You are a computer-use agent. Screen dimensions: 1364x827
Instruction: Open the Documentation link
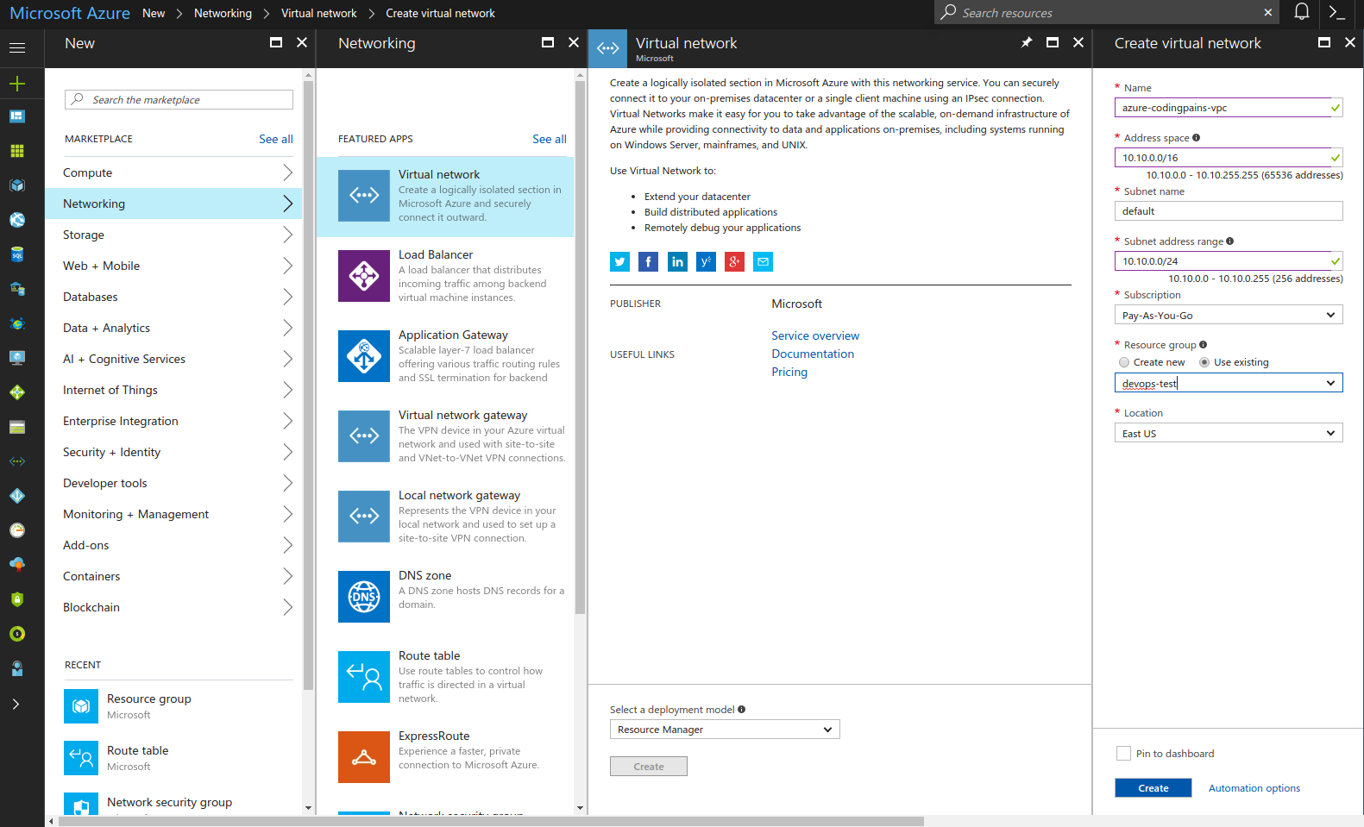813,354
